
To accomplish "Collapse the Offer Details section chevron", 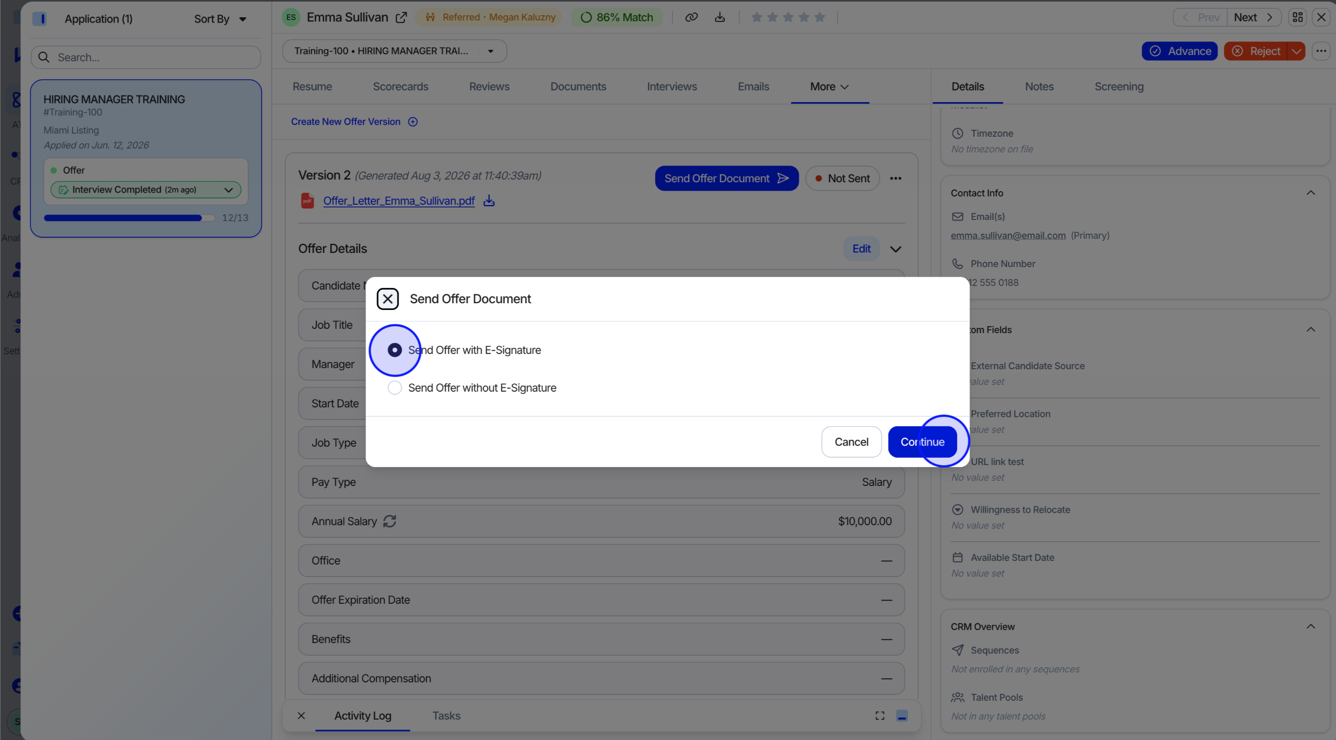I will click(x=895, y=249).
